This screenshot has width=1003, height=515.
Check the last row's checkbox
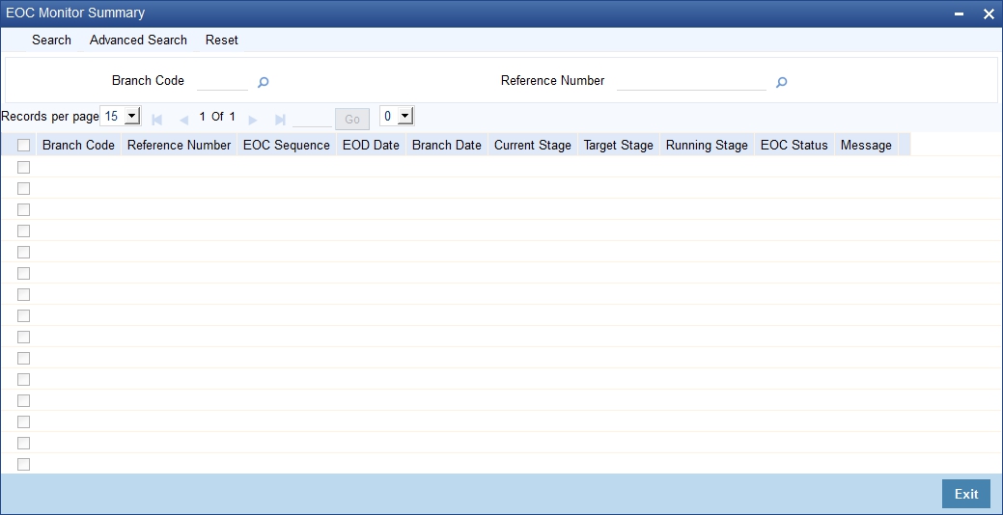[24, 465]
